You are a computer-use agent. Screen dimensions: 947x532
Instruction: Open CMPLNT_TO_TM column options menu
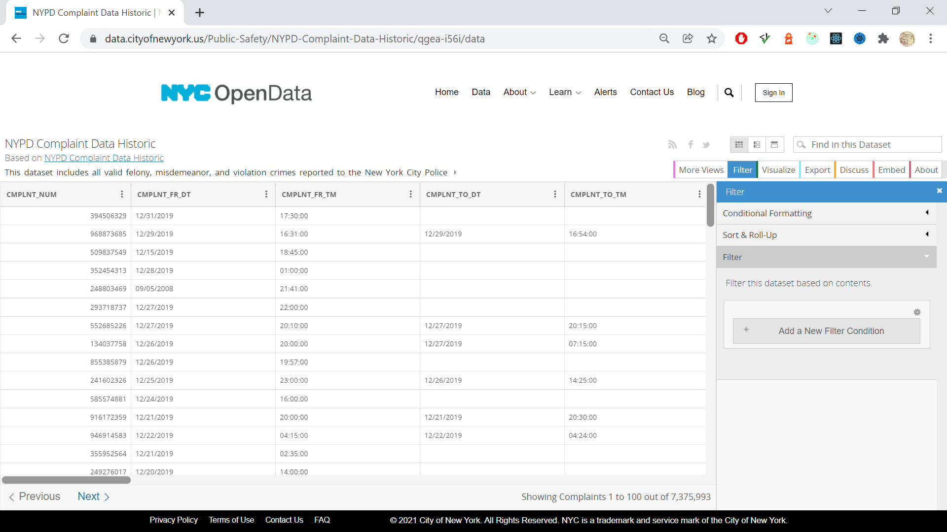[699, 194]
